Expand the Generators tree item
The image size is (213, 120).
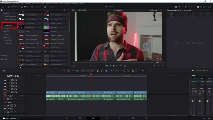[3, 25]
